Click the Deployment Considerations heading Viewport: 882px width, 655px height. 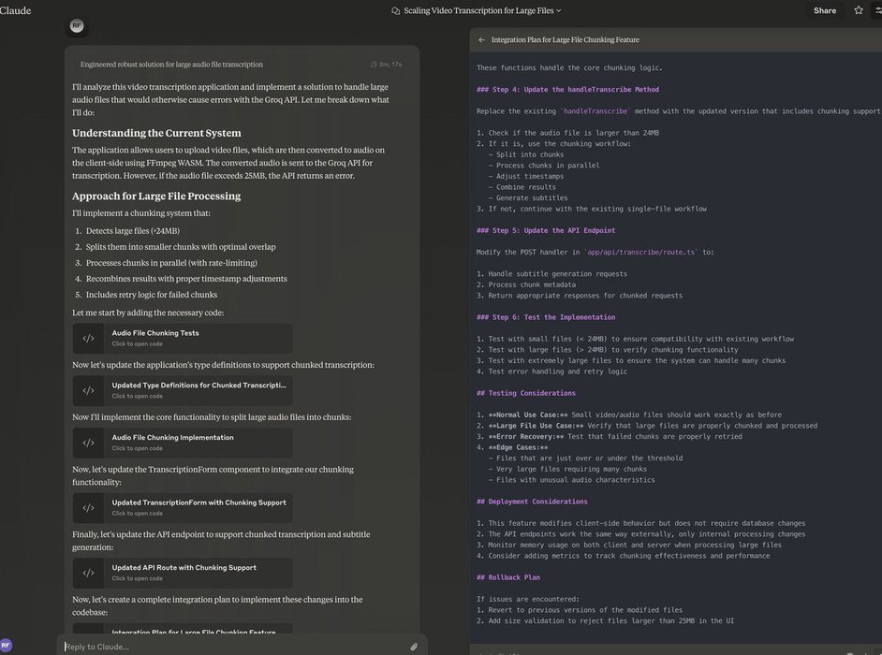(532, 502)
